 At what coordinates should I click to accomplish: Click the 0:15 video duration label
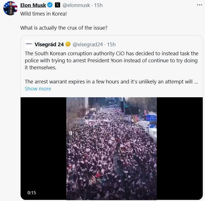coord(32,193)
